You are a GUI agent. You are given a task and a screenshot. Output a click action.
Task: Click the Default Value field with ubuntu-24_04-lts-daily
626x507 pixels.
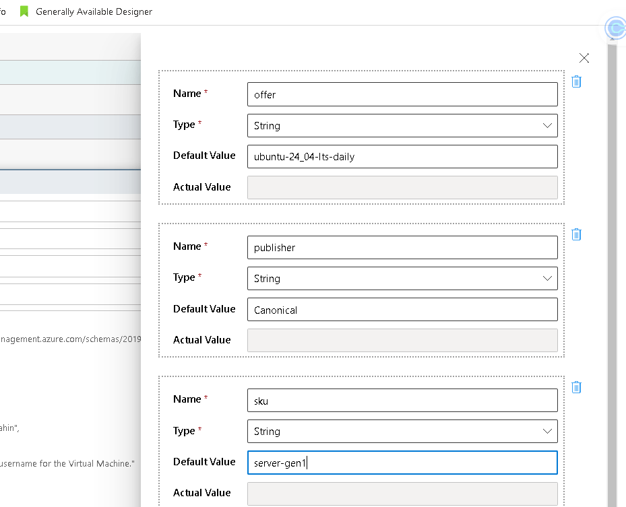(x=402, y=156)
